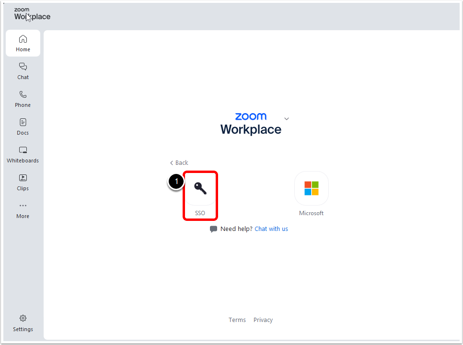This screenshot has height=345, width=463.
Task: Open the Phone section
Action: coord(23,99)
